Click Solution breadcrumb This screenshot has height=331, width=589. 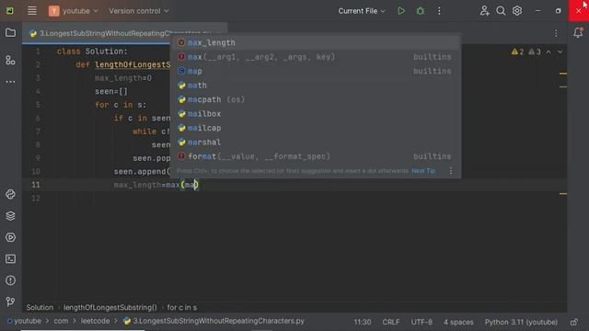click(x=40, y=307)
